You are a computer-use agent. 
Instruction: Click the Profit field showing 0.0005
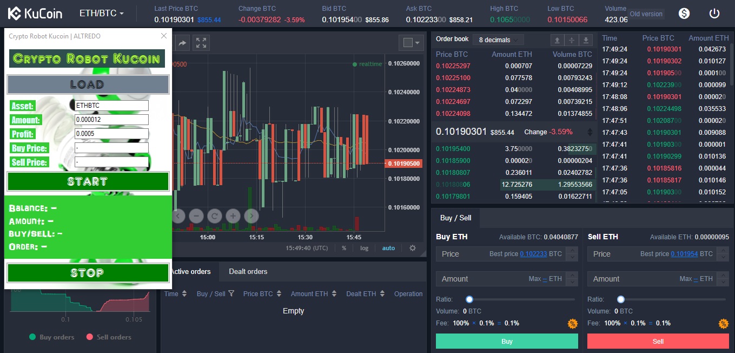click(x=111, y=134)
